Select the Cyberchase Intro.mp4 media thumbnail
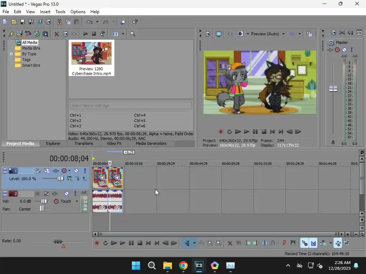The width and height of the screenshot is (366, 274). 91,58
